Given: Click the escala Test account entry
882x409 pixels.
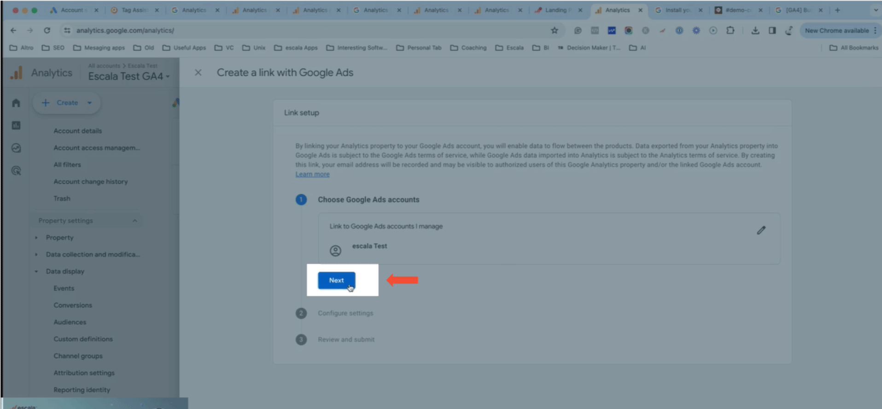Looking at the screenshot, I should click(369, 246).
